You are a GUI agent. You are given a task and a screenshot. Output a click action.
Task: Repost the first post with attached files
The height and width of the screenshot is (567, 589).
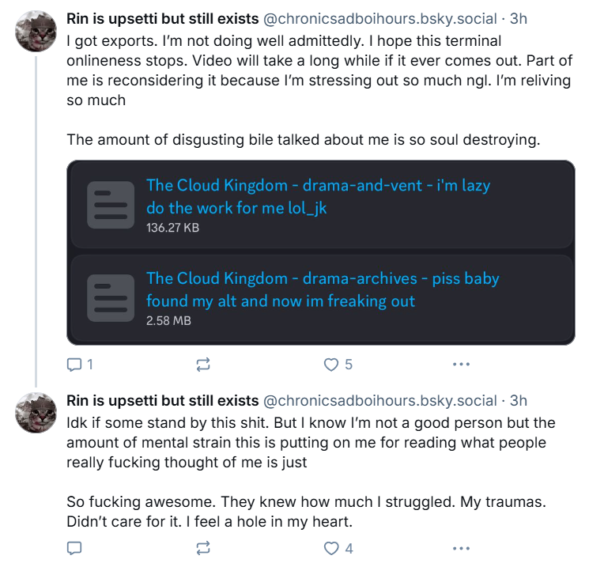(x=203, y=365)
